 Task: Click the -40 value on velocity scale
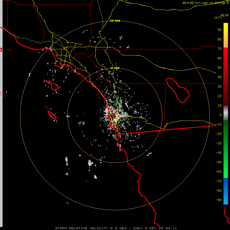pos(218,153)
